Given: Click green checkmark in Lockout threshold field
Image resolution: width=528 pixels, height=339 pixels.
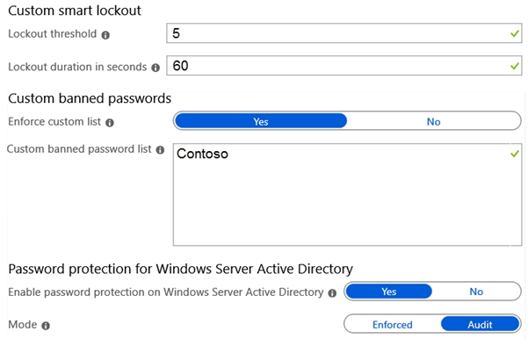Looking at the screenshot, I should (x=514, y=33).
